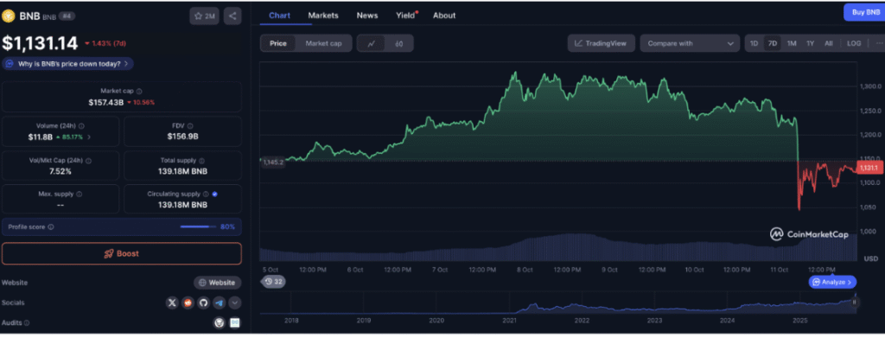This screenshot has height=338, width=885.
Task: Open the Compare with dropdown
Action: click(690, 43)
